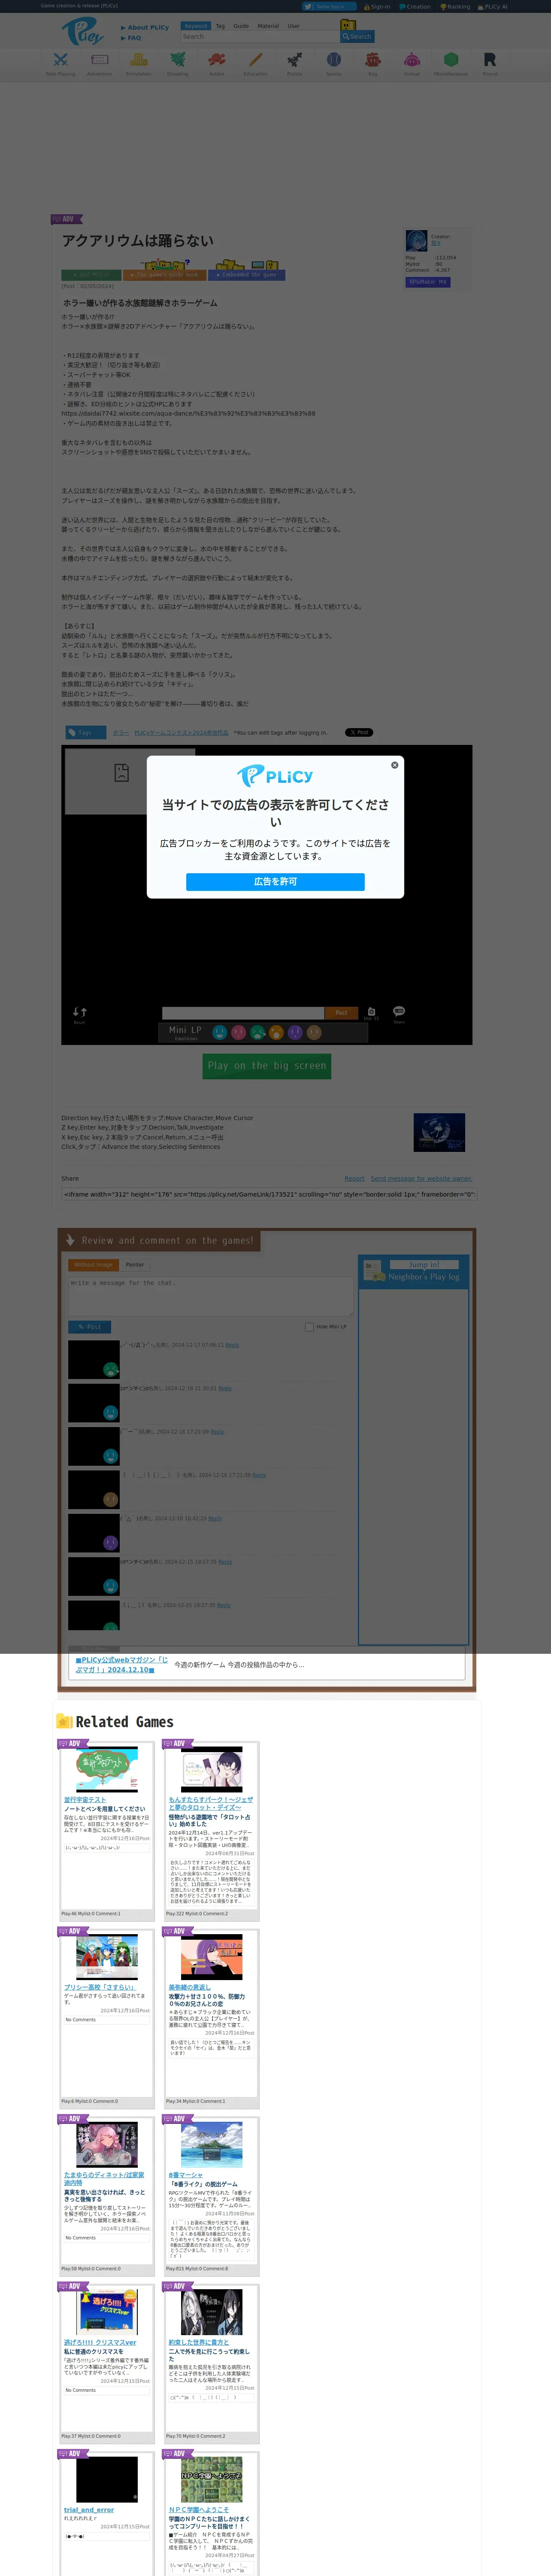Focus the Mini LP message input

(242, 1013)
